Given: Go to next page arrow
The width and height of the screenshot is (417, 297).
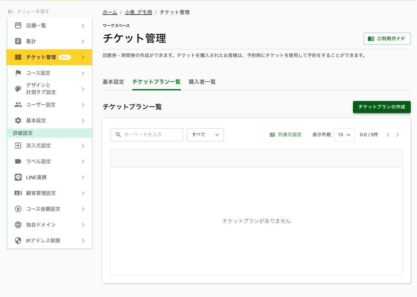Looking at the screenshot, I should coord(398,135).
